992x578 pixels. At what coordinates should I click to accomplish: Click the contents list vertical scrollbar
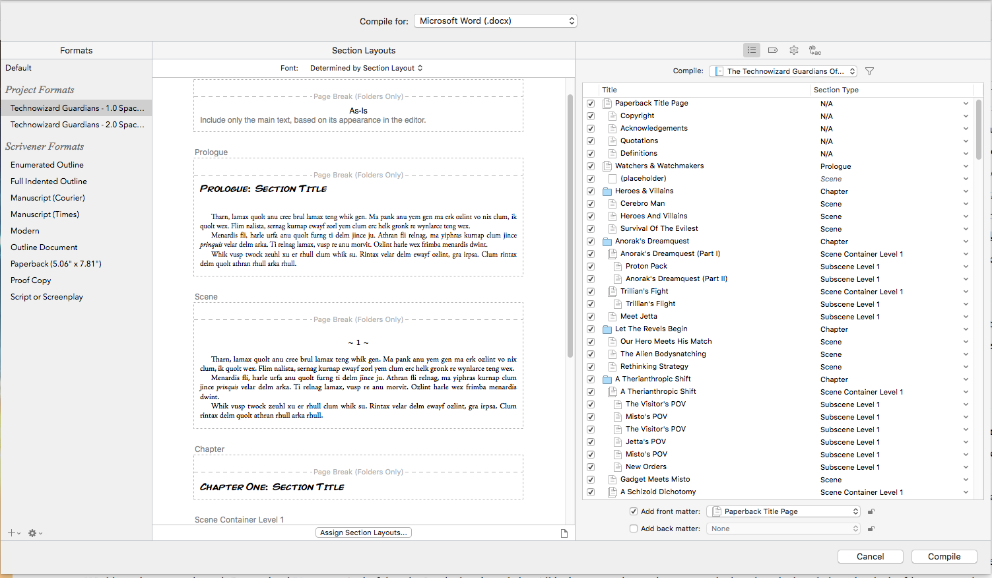click(979, 129)
